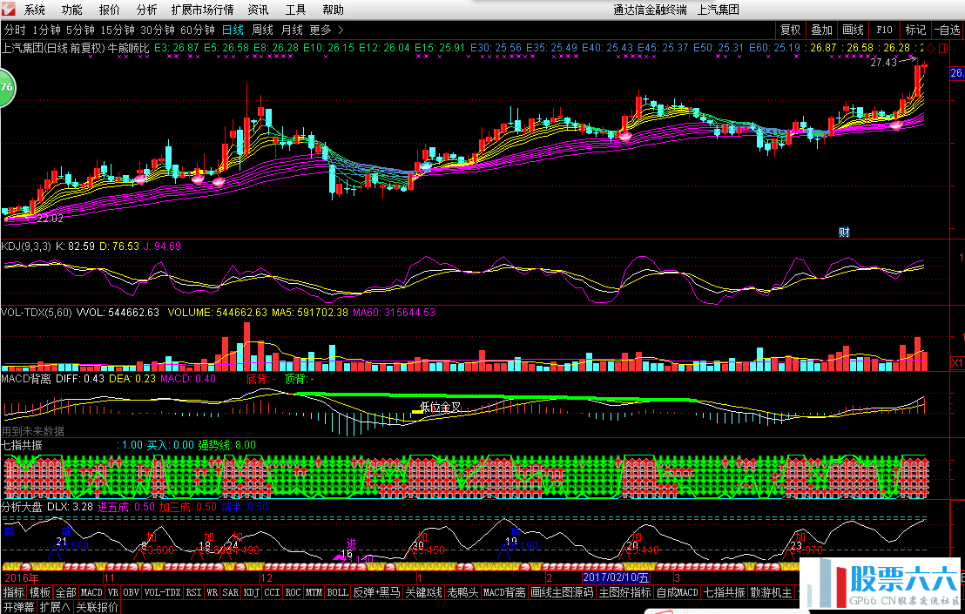Choose the SAR indicator tab

tap(231, 592)
